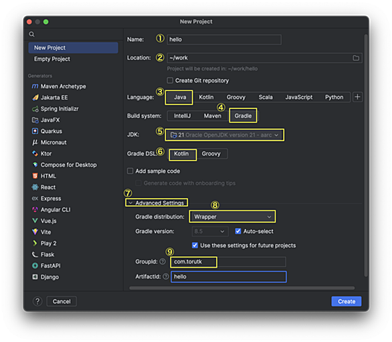The height and width of the screenshot is (342, 392).
Task: Select the Flask generator icon
Action: (x=35, y=254)
